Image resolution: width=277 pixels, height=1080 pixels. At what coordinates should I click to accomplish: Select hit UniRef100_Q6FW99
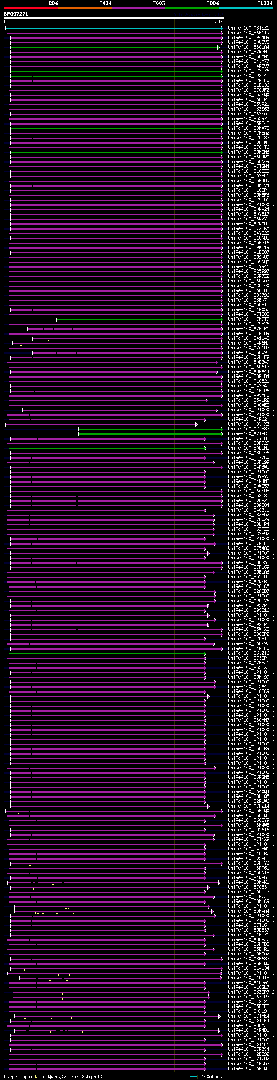coord(248,463)
